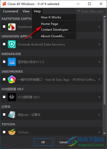This screenshot has height=149, width=107.
Task: Click the FoneLab Android Data Recovery icon
Action: click(12, 44)
